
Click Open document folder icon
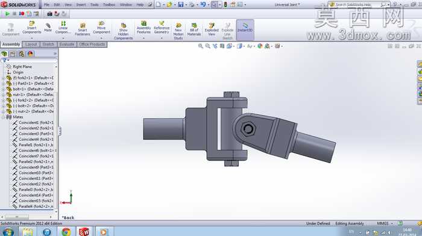(x=169, y=5)
